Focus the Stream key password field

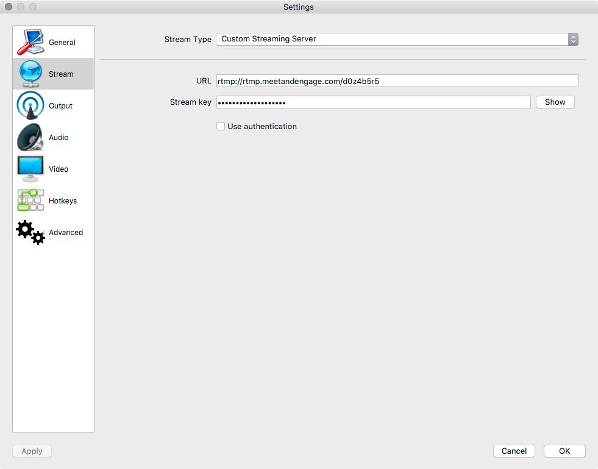pyautogui.click(x=373, y=102)
